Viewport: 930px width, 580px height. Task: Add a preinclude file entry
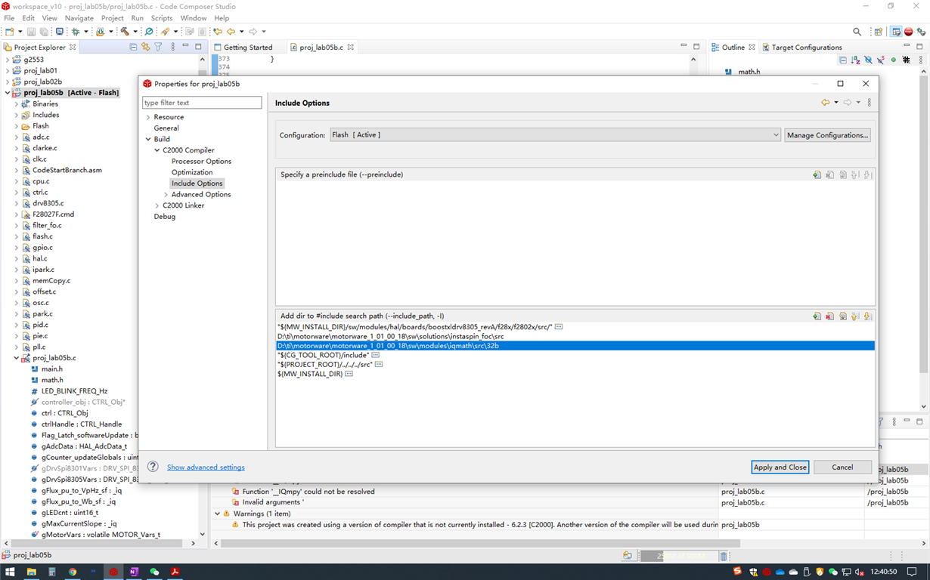coord(817,174)
